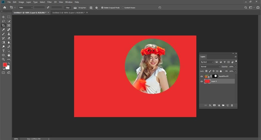
Task: Select the Crop tool in the toolbox
Action: pos(3,25)
